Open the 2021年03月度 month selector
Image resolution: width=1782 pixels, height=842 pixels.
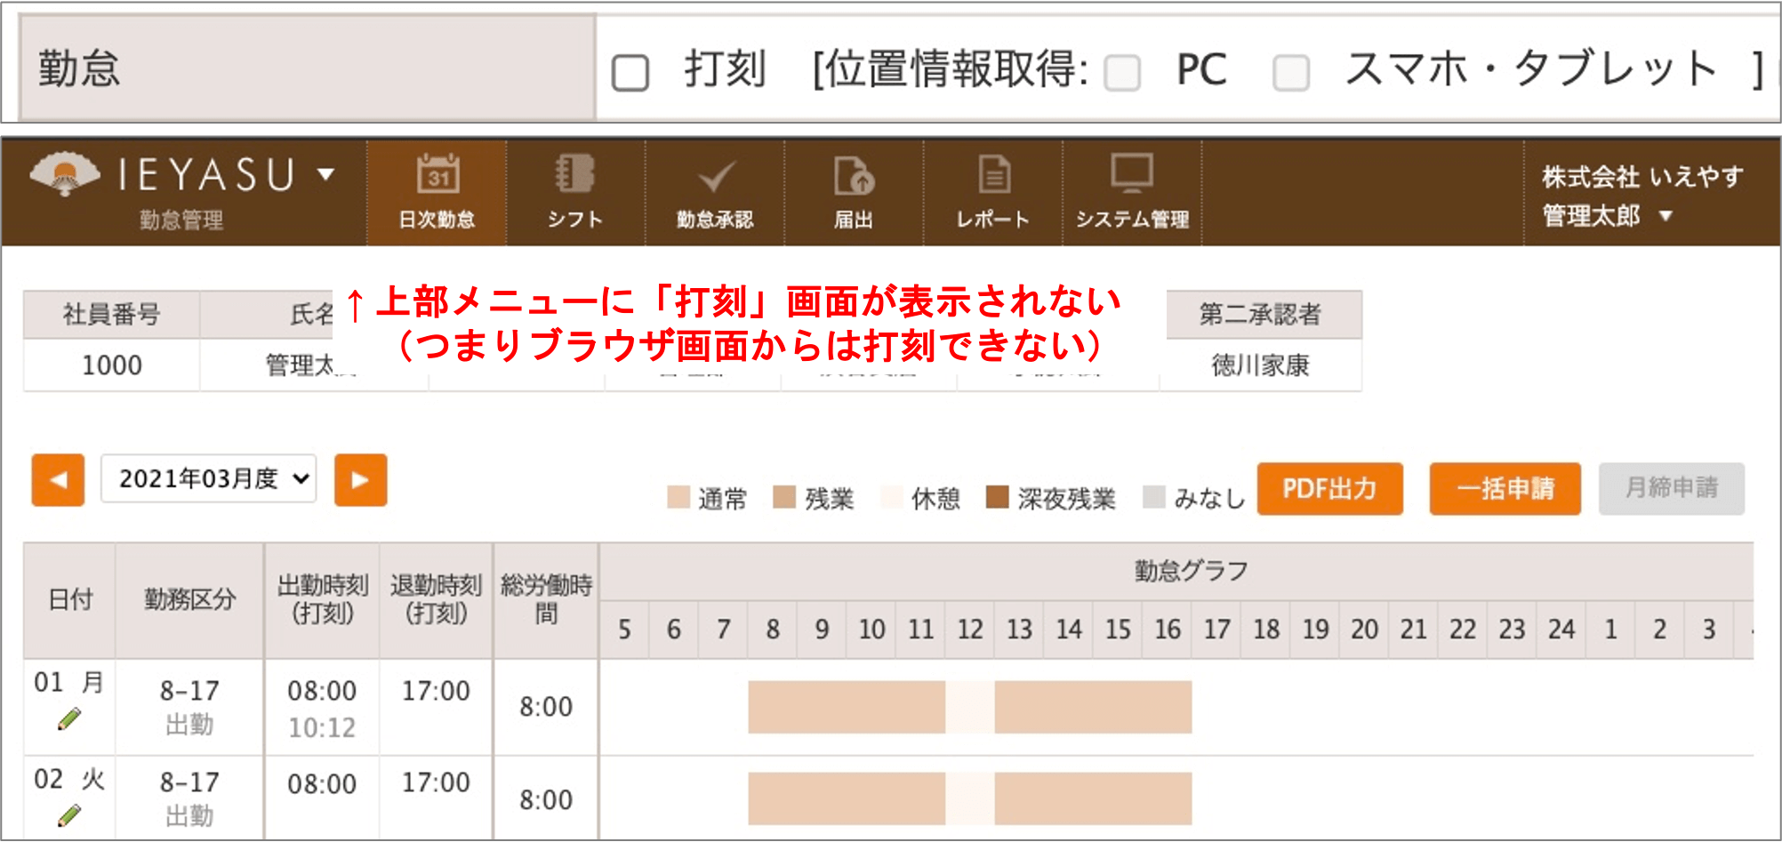(209, 479)
